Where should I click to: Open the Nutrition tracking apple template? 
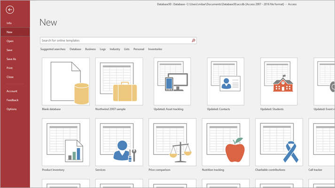pos(226,142)
